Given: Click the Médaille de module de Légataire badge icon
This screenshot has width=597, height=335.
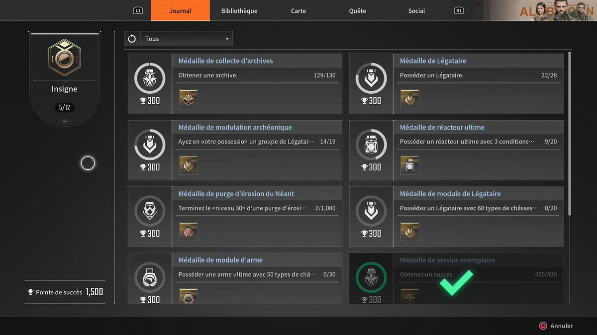Looking at the screenshot, I should coord(371,211).
